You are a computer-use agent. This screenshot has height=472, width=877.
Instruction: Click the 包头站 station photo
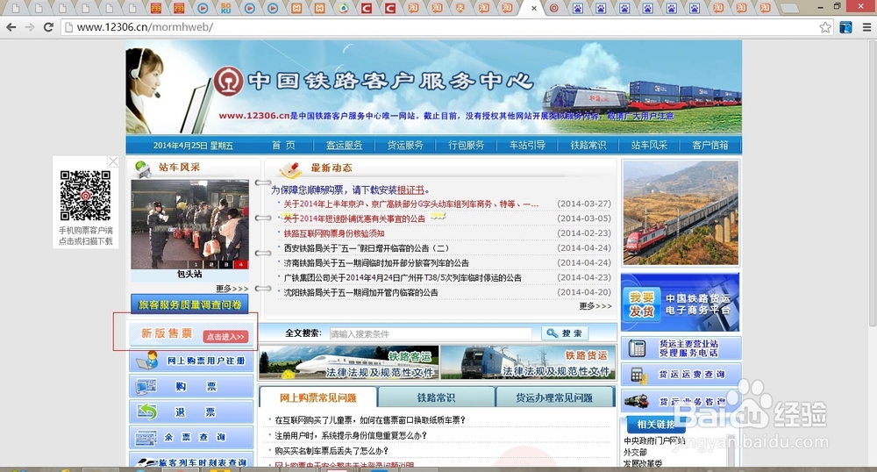[x=189, y=225]
